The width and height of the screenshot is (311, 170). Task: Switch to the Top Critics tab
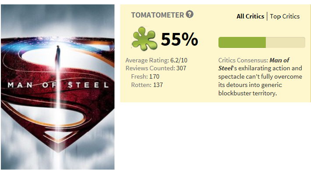coord(285,16)
